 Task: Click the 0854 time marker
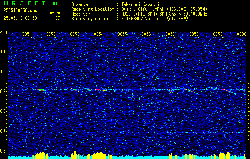pos(99,34)
